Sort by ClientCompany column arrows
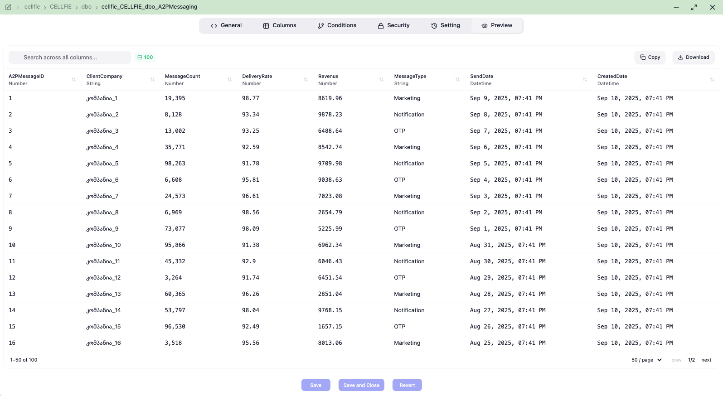The width and height of the screenshot is (723, 396). pos(152,80)
